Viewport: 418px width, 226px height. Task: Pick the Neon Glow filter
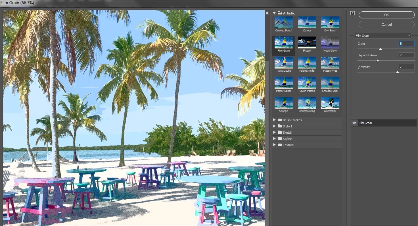pos(330,42)
